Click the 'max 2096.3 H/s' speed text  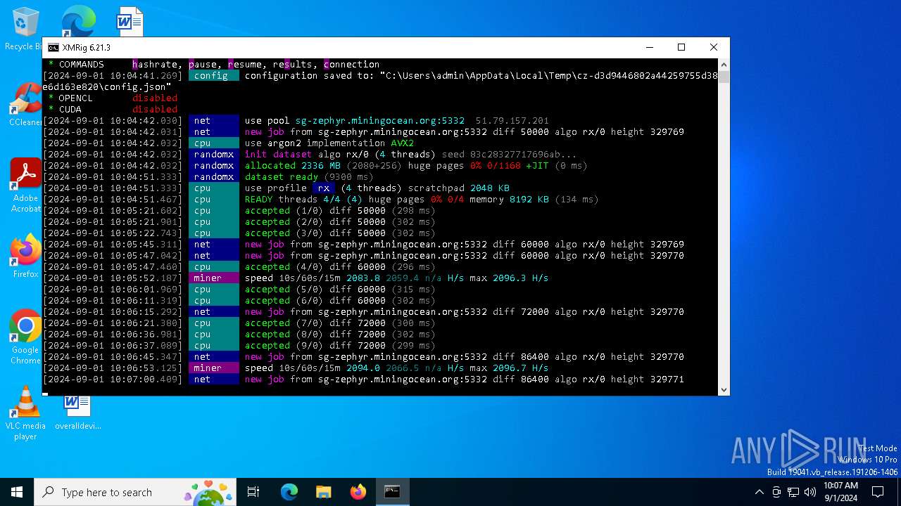pyautogui.click(x=509, y=278)
